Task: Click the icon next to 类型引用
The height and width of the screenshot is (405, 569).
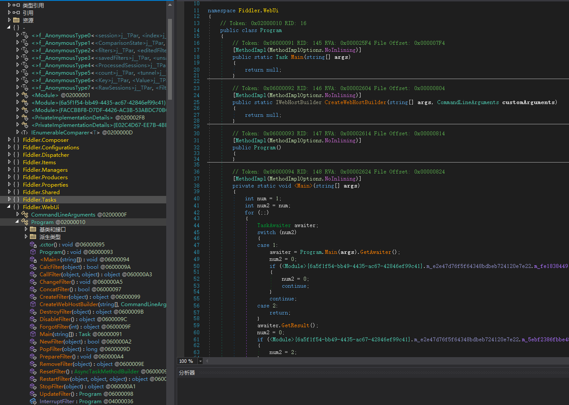Action: (16, 5)
